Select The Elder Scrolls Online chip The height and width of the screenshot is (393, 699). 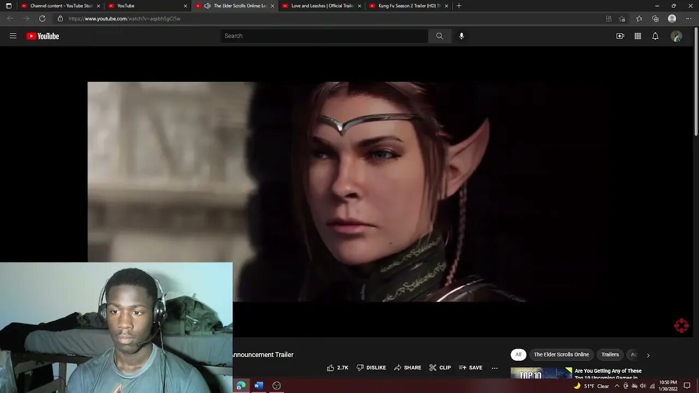[561, 355]
